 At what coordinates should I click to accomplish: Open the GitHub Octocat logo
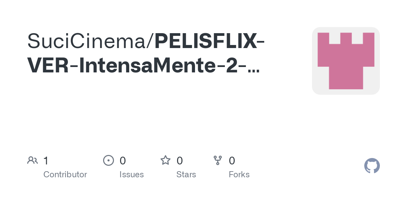pyautogui.click(x=372, y=166)
